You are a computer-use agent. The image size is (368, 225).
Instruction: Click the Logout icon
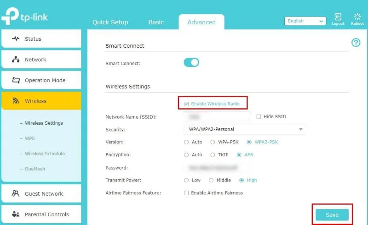338,17
